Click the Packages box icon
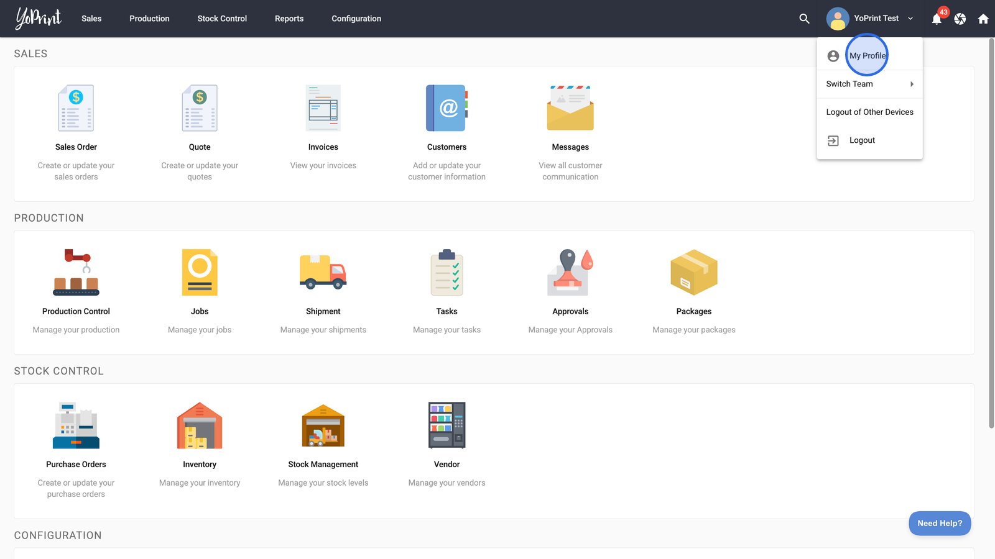The width and height of the screenshot is (995, 559). point(693,273)
